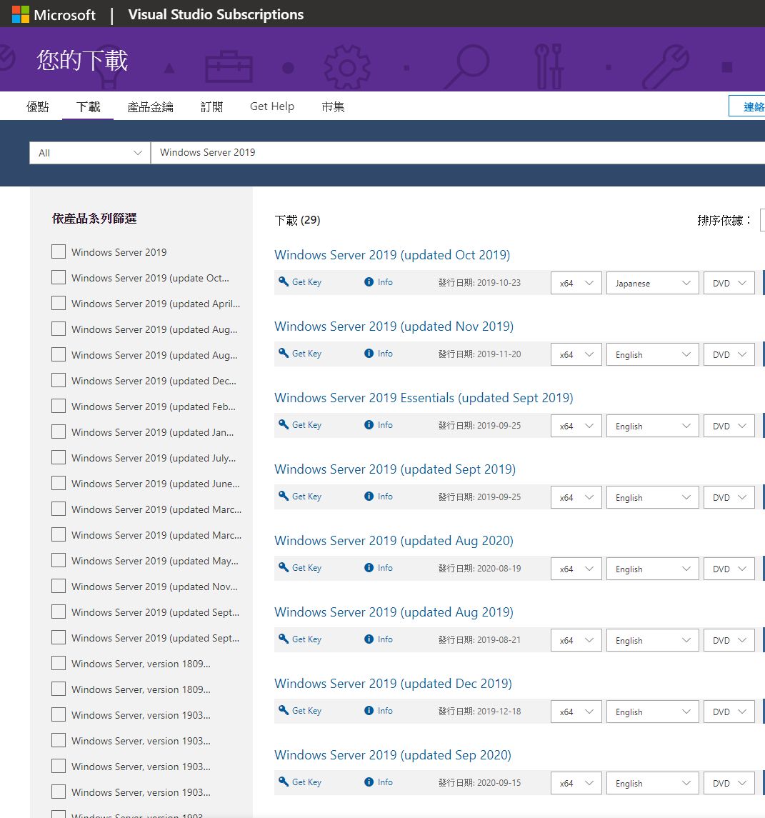Open the "Windows Server 2019 (updated Dec 2019)" title link

coord(393,684)
